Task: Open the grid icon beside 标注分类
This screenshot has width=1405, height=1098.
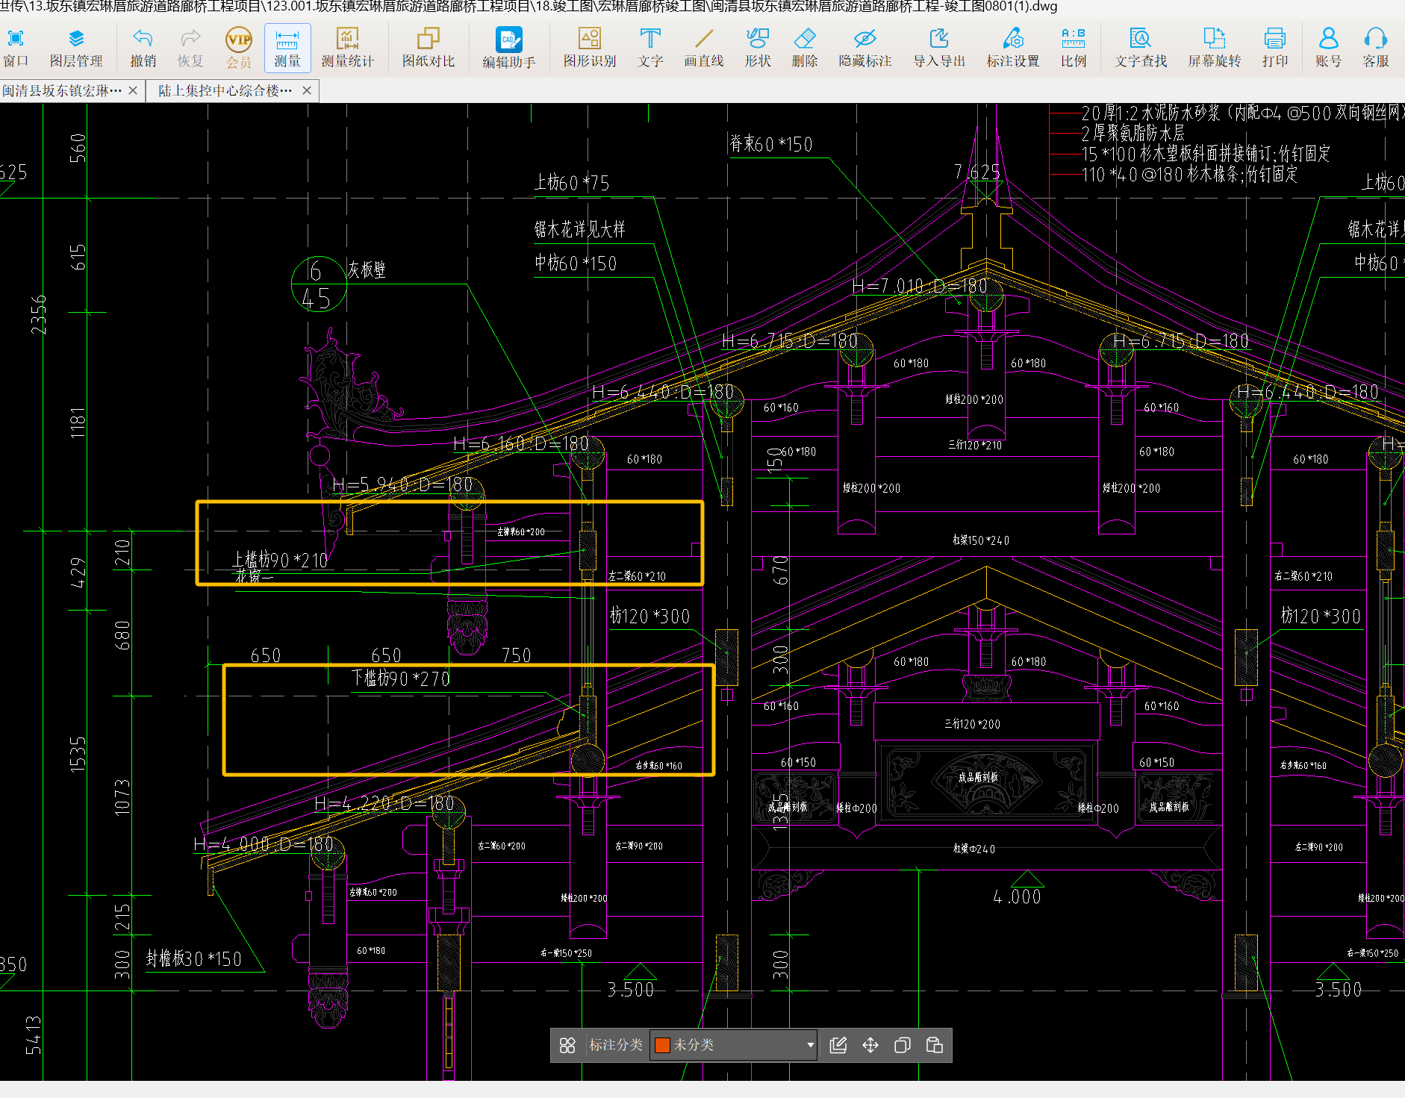Action: click(567, 1045)
